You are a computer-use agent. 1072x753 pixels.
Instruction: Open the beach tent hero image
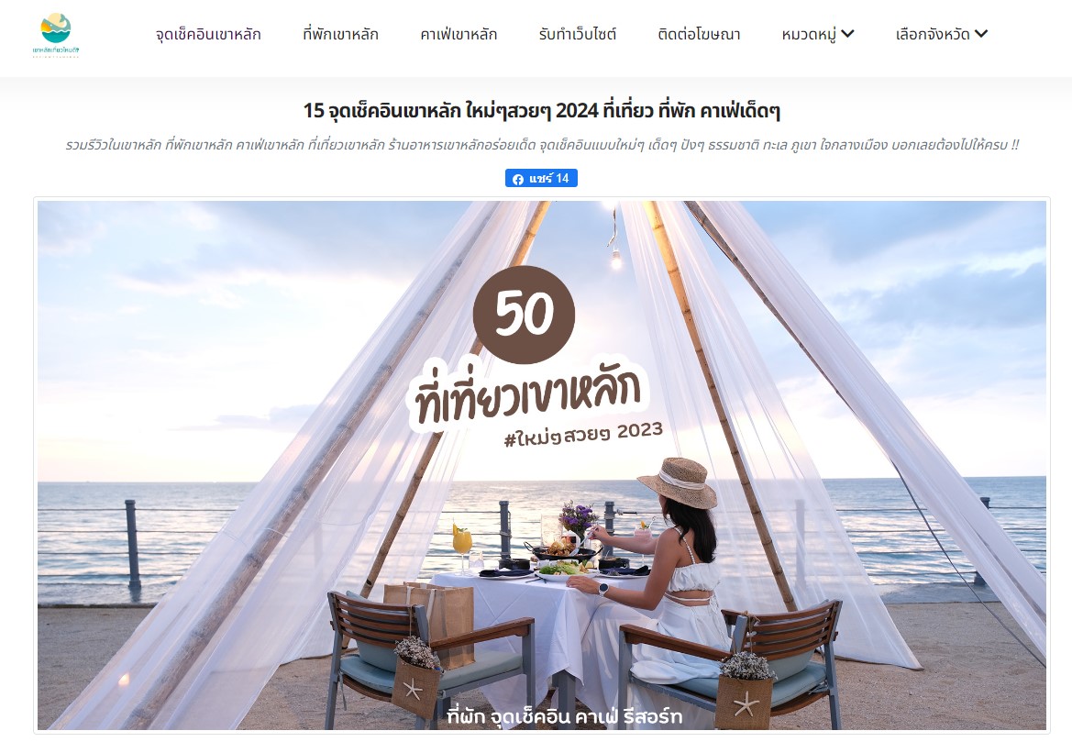tap(541, 465)
